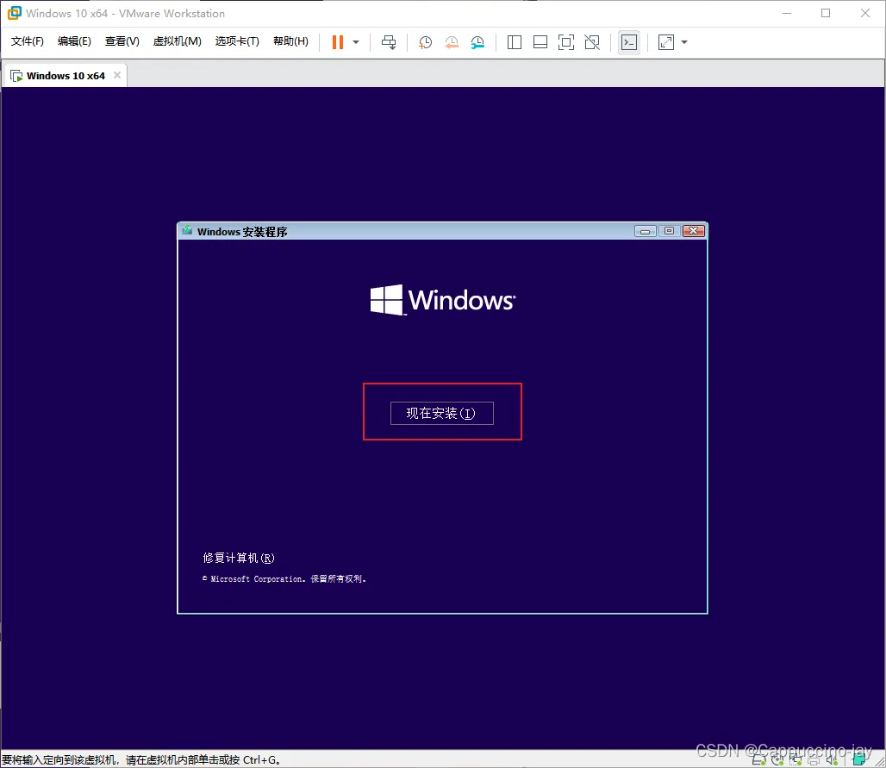Revert to snapshot toolbar icon
886x768 pixels.
452,42
